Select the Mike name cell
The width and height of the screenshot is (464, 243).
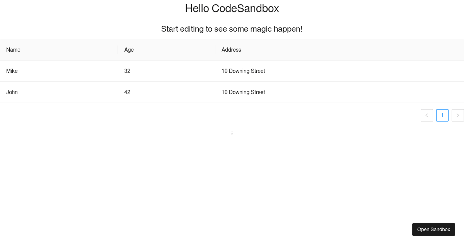59,71
